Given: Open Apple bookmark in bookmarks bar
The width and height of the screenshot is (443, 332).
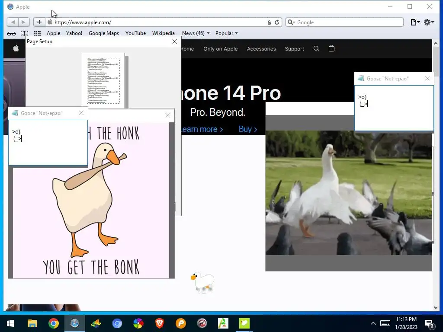Looking at the screenshot, I should click(x=53, y=33).
